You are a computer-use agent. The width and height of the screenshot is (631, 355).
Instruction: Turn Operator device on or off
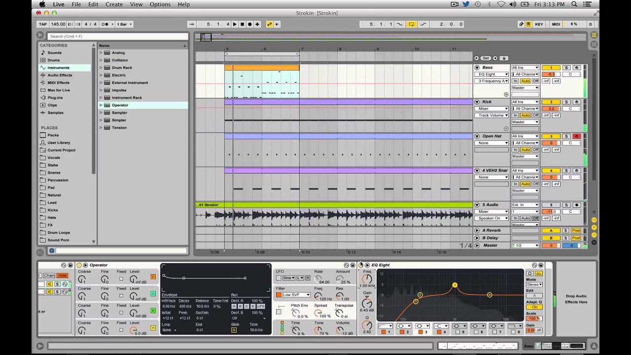[x=79, y=265]
